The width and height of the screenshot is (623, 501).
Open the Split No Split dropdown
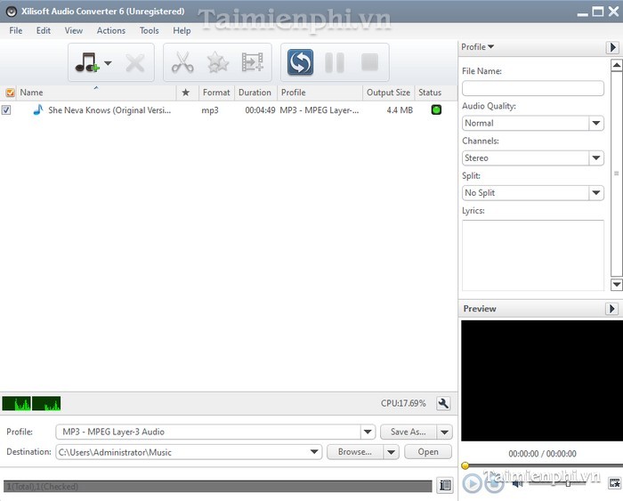click(533, 193)
